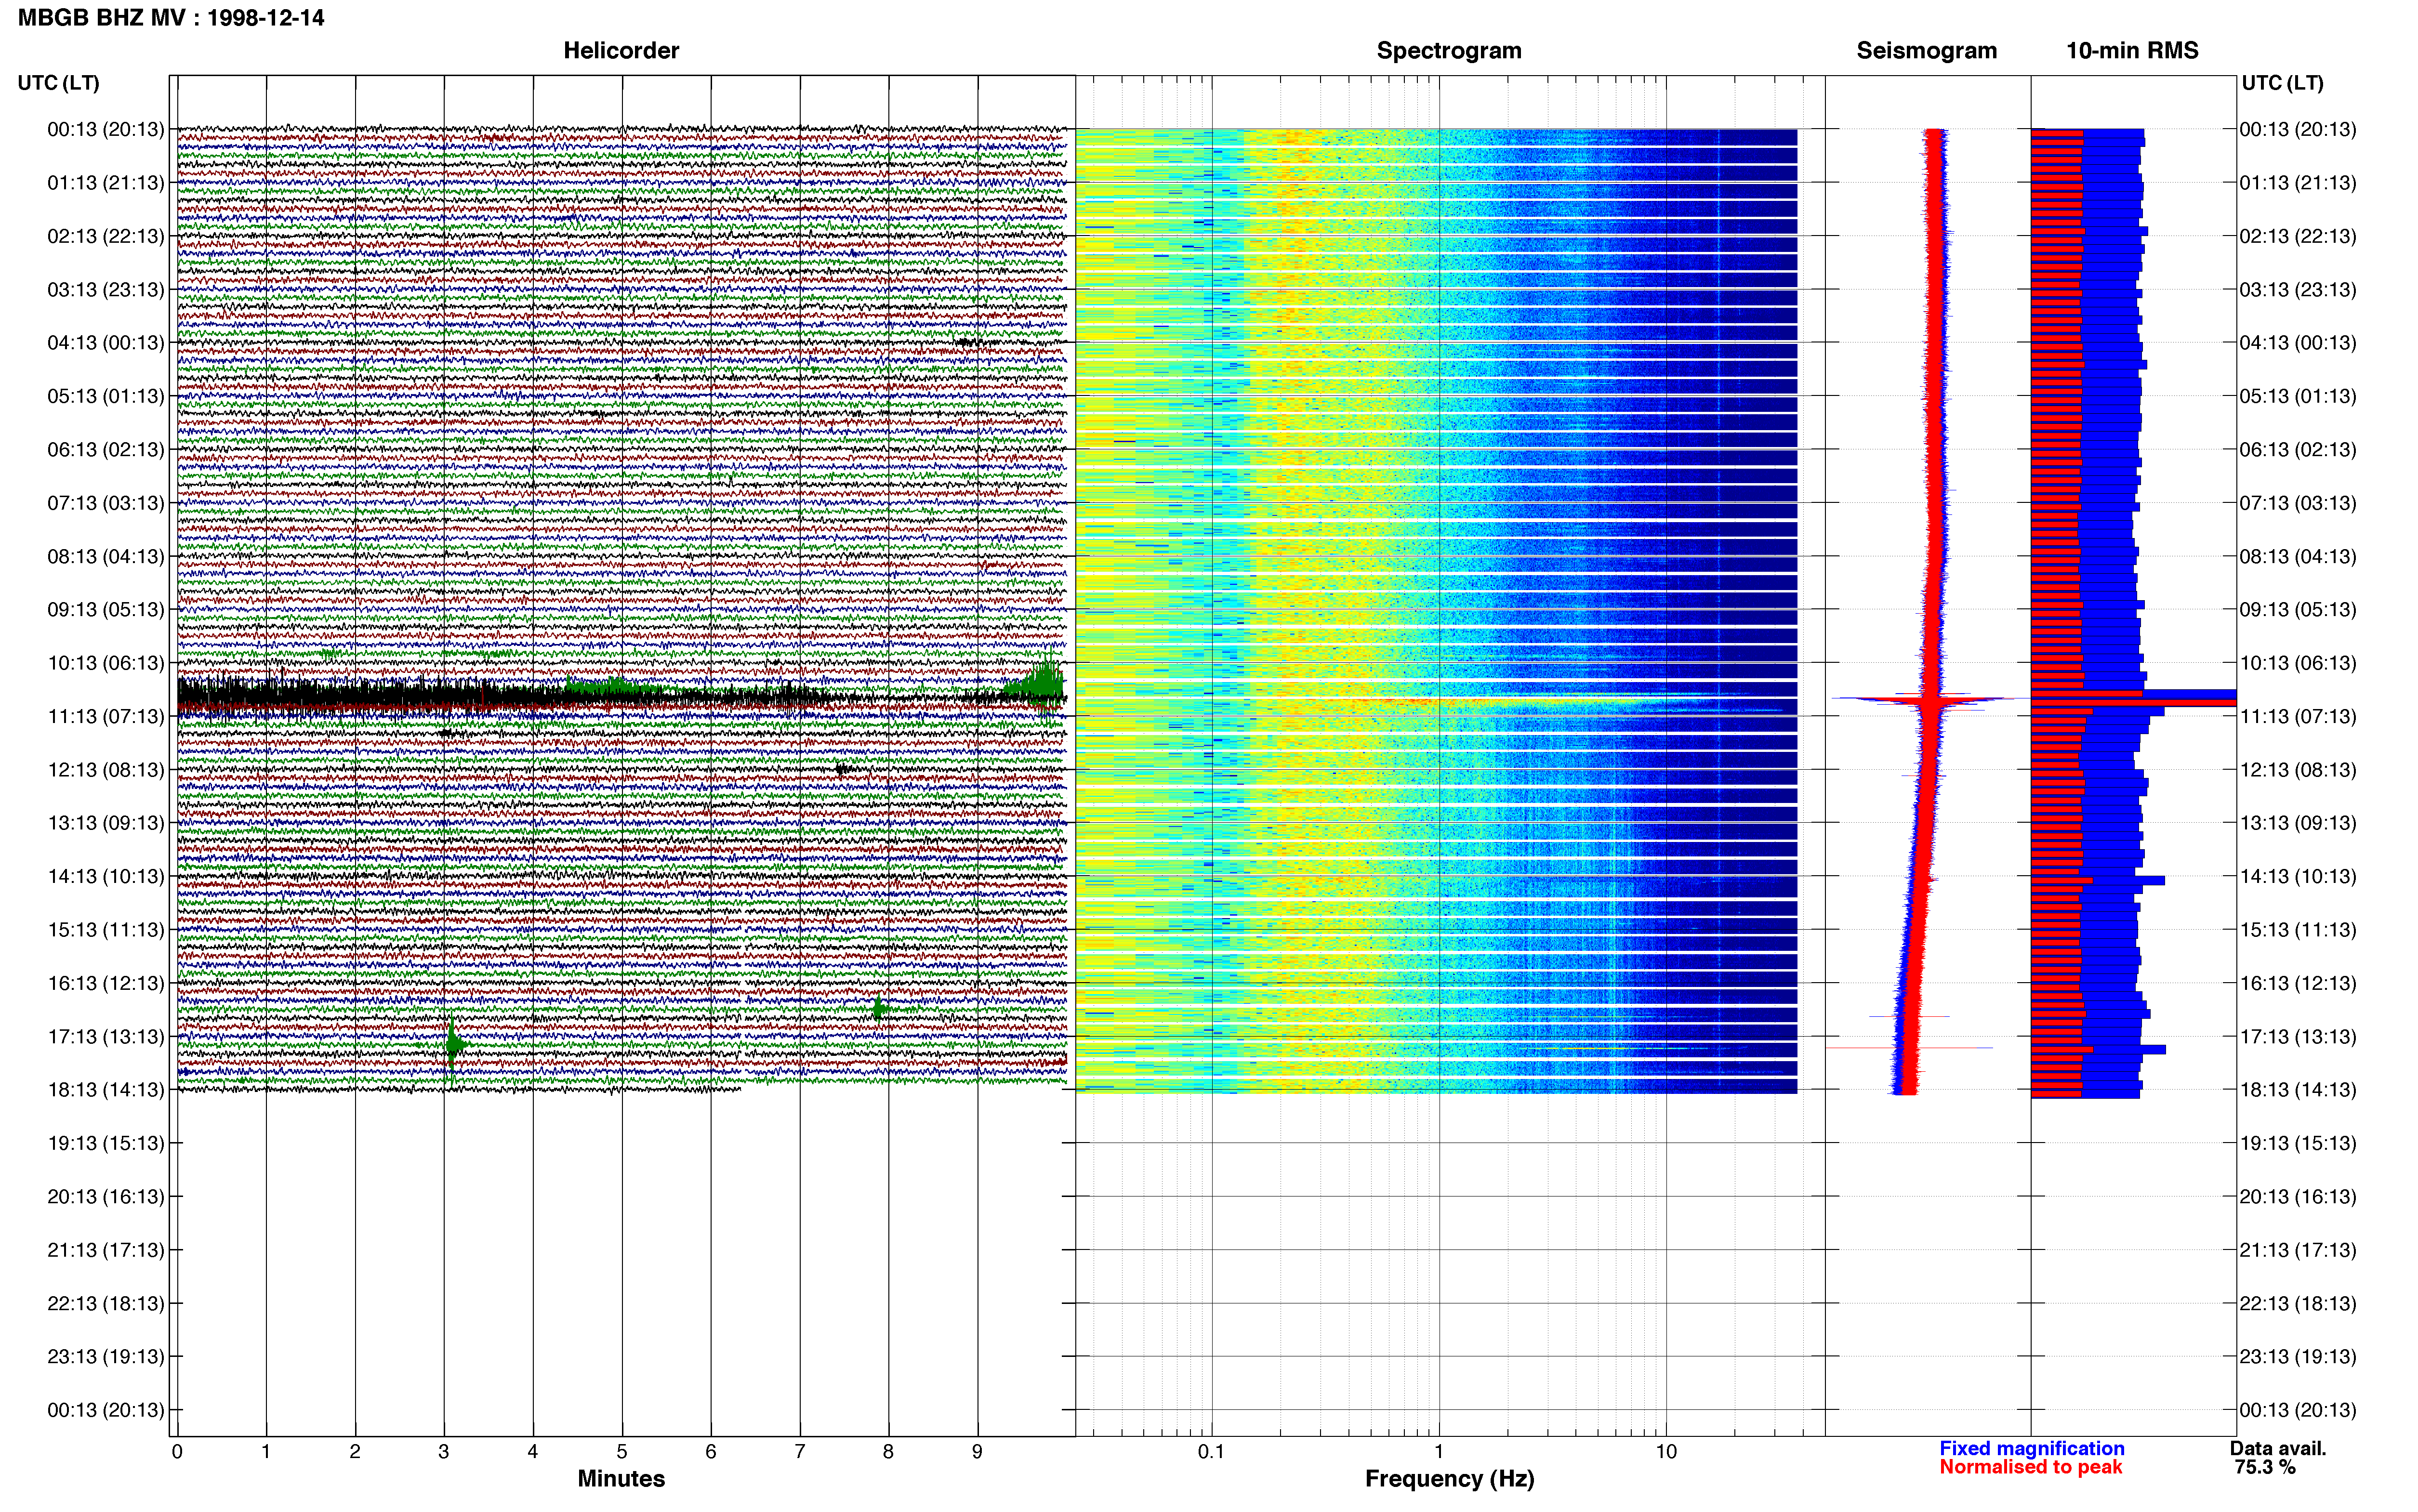2418x1512 pixels.
Task: Click right time label 09:13 (05:13)
Action: click(2298, 609)
